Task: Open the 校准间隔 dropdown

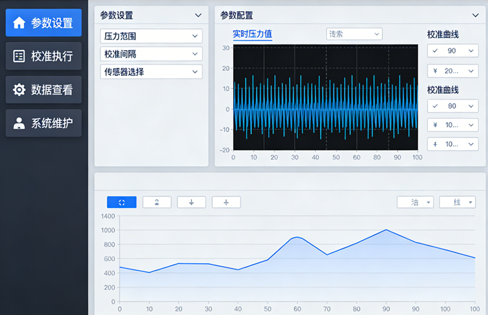Action: pyautogui.click(x=151, y=54)
